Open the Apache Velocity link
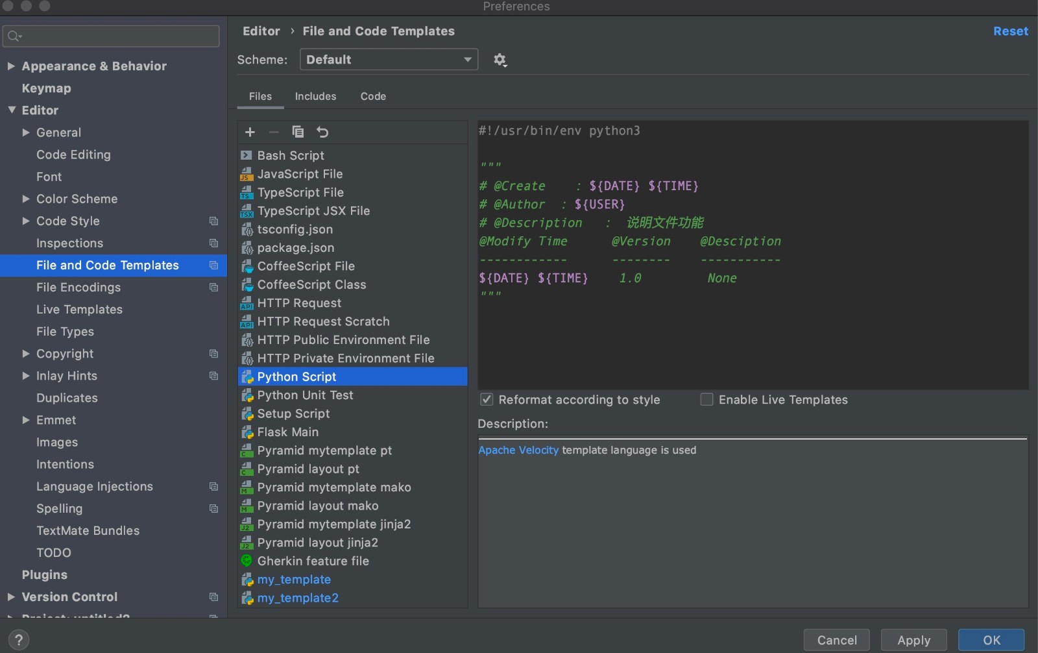This screenshot has height=653, width=1038. coord(518,450)
